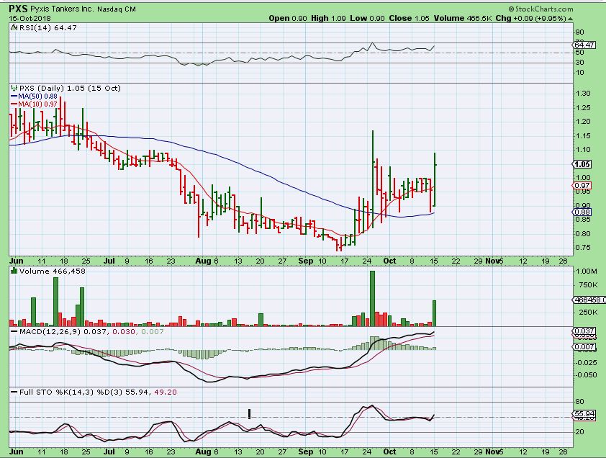Viewport: 606px width, 458px height.
Task: Click the 90 level on RSI axis
Action: 579,32
